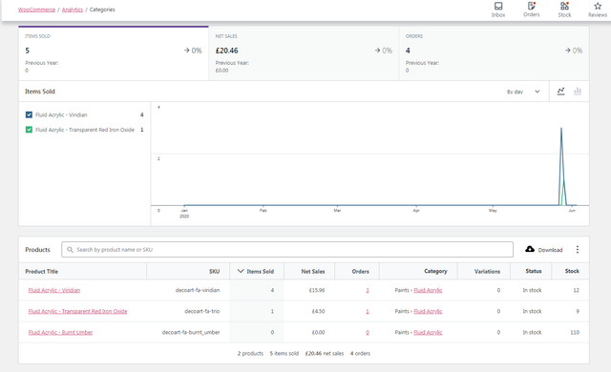Open Fluid Acrylic category link in Red Iron Oxide row
Image resolution: width=611 pixels, height=372 pixels.
click(x=428, y=311)
